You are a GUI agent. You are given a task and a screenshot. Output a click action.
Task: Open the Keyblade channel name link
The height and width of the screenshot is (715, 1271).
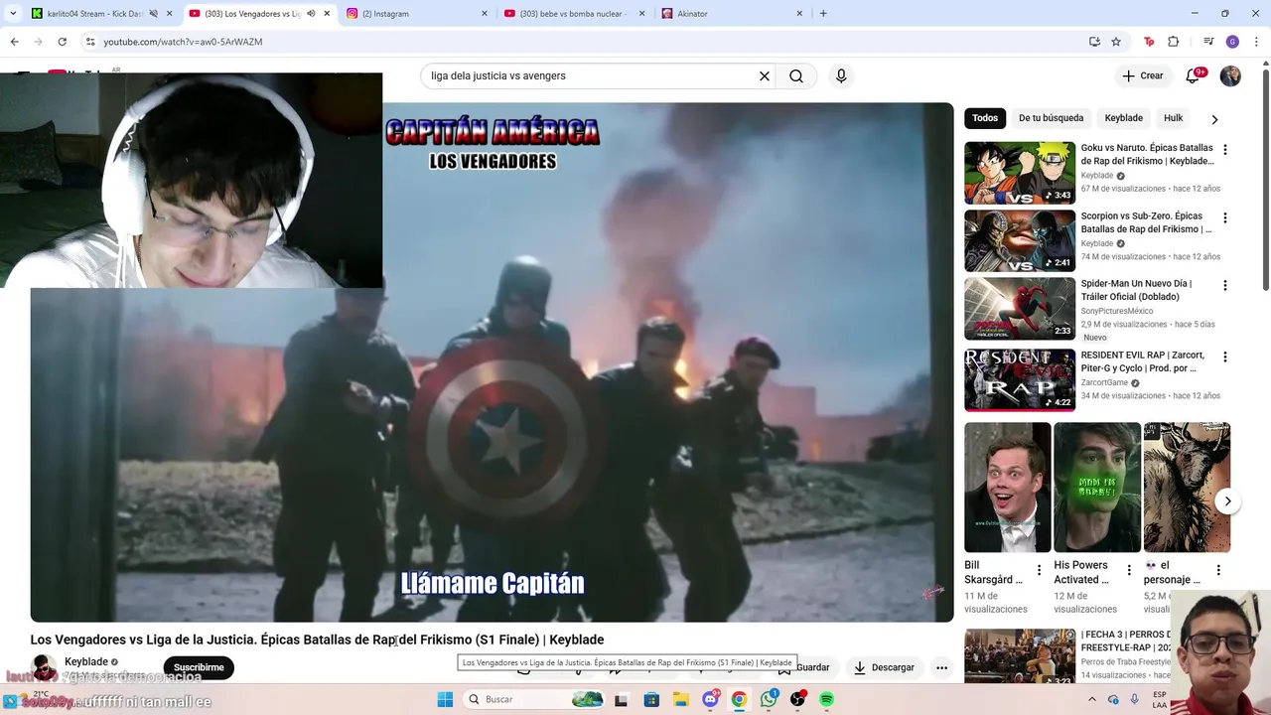click(86, 661)
